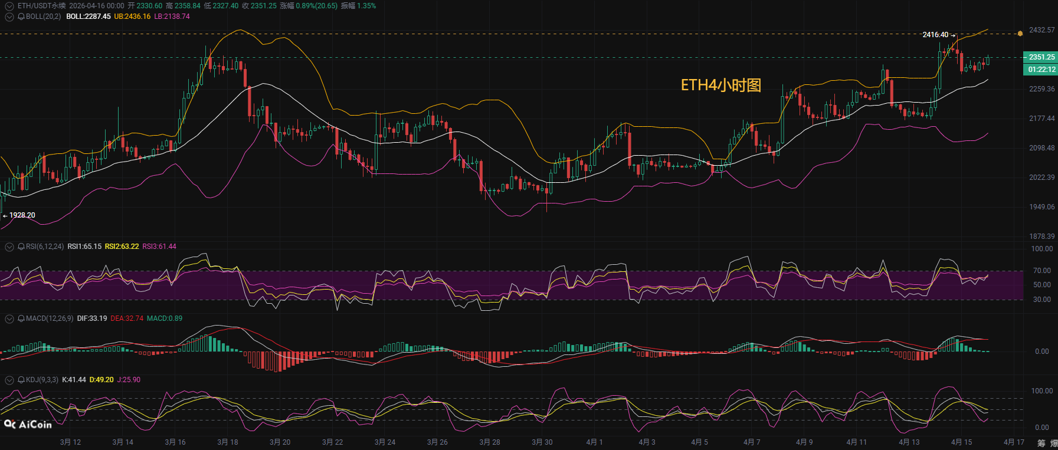Click the 爆 liquidation icon at bottom right
The image size is (1058, 450).
coord(1054,443)
